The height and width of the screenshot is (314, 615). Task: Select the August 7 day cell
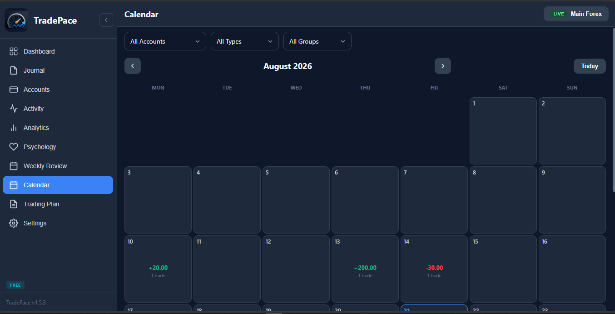pyautogui.click(x=434, y=200)
